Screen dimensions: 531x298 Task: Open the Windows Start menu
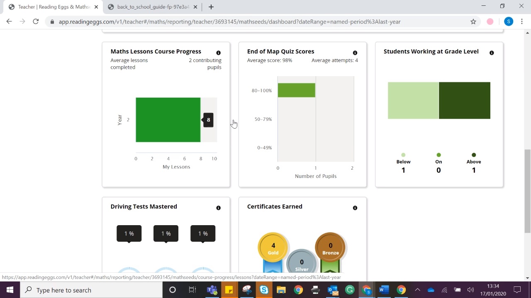coord(10,290)
